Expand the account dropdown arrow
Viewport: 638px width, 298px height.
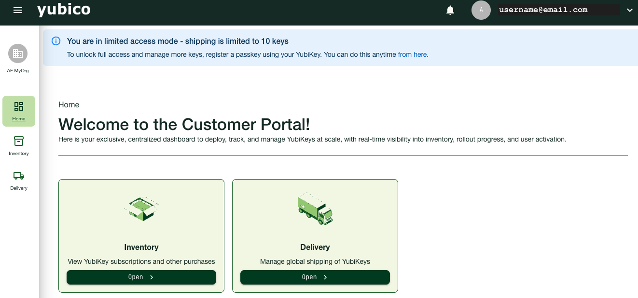pyautogui.click(x=629, y=10)
